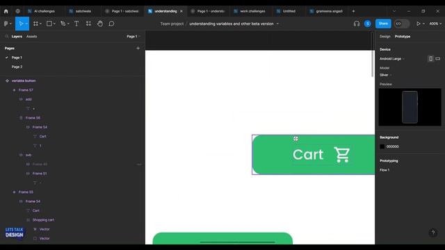This screenshot has width=445, height=250.
Task: Open present options dropdown arrow
Action: (x=423, y=24)
